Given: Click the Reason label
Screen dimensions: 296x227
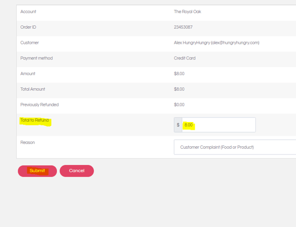Looking at the screenshot, I should 28,142.
